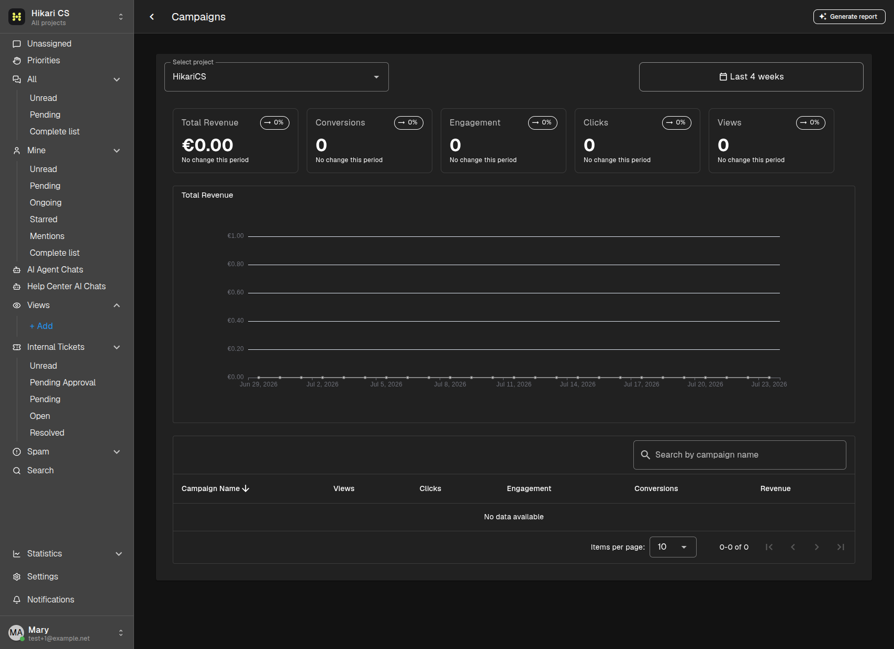
Task: Click the Jul 11, 2026 chart label
Action: 513,384
